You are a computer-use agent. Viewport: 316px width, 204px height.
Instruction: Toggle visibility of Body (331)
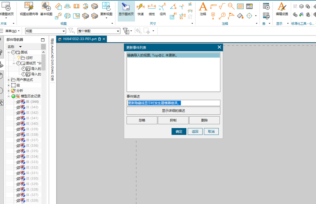tap(18, 173)
